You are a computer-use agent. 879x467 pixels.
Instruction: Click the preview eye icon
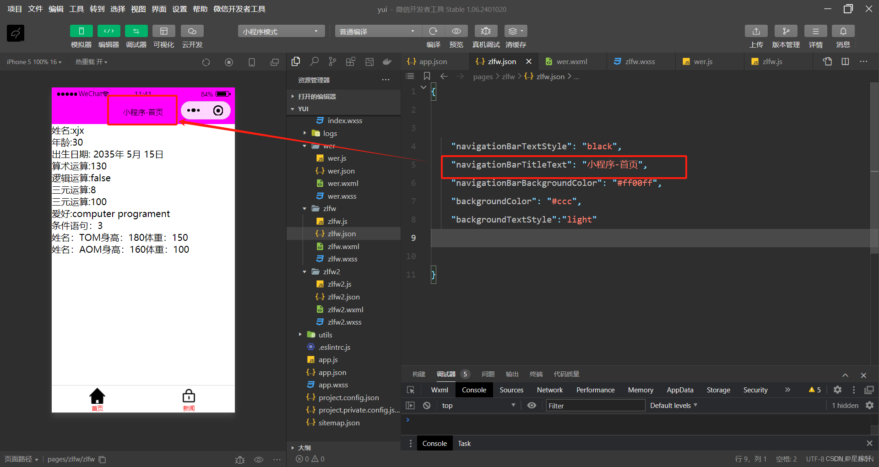click(456, 31)
